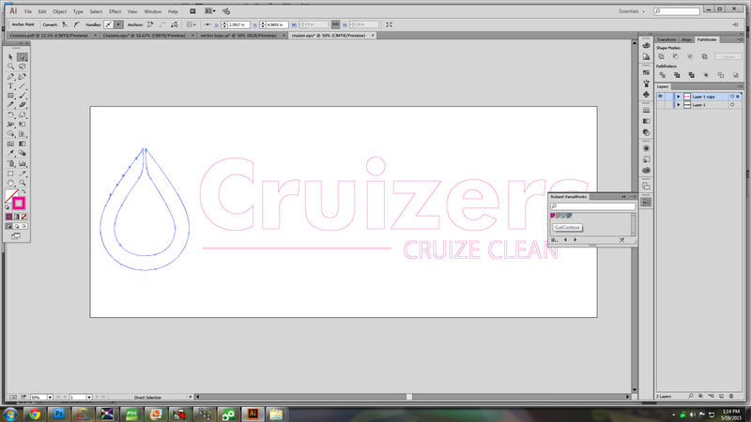Select the Magic Wand tool

[x=10, y=67]
